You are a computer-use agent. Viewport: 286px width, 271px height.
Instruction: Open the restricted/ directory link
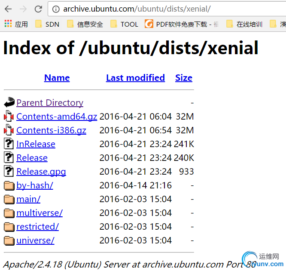pos(37,227)
